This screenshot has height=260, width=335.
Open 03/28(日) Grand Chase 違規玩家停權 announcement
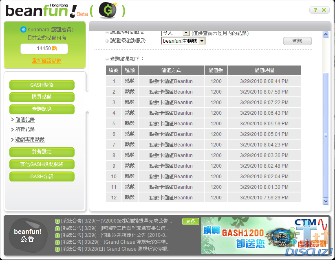[x=115, y=249]
